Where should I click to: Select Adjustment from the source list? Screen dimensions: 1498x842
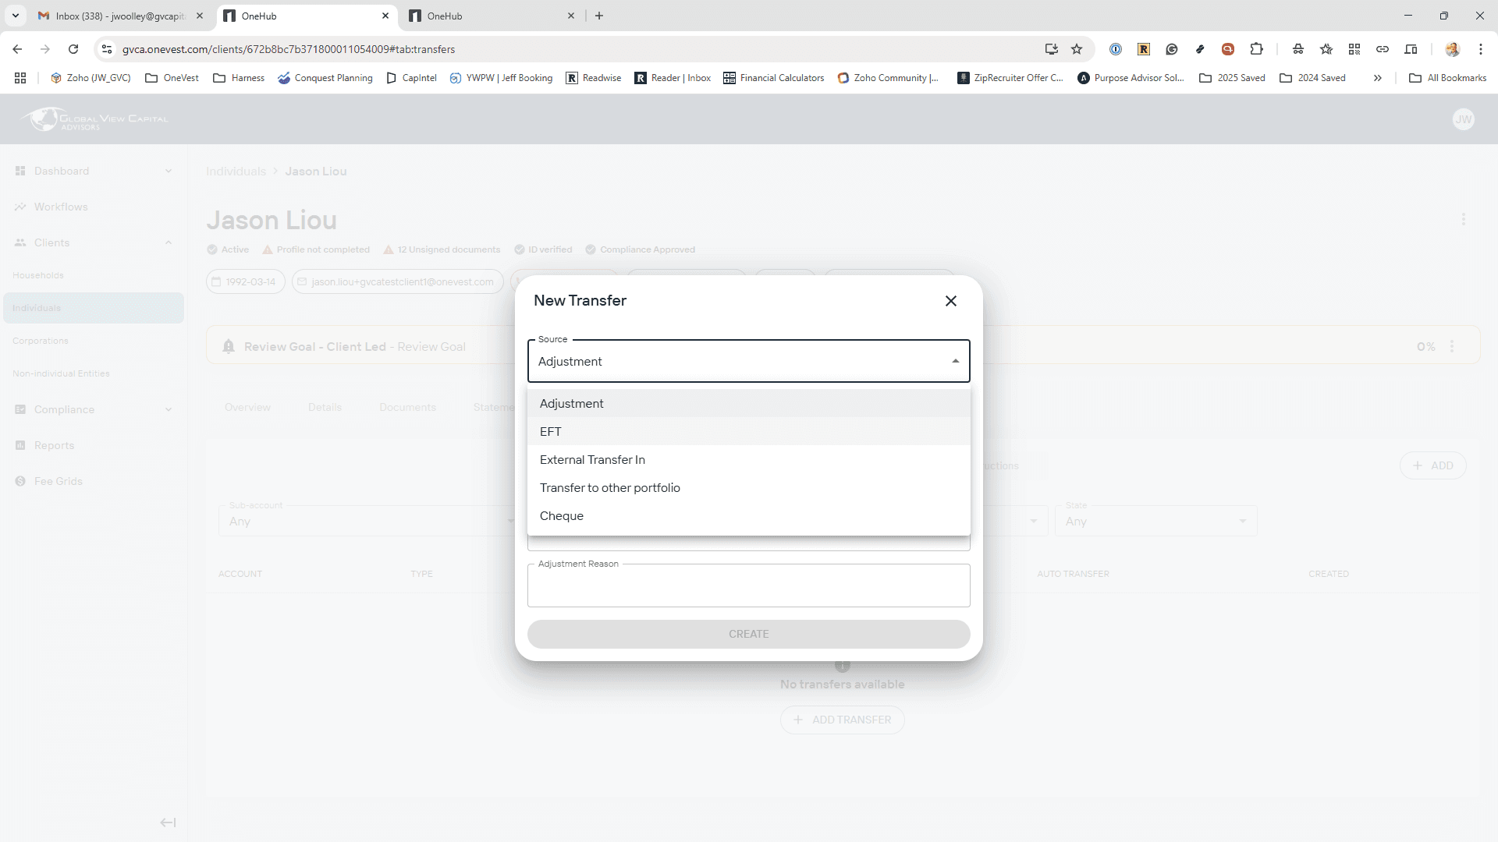tap(748, 403)
